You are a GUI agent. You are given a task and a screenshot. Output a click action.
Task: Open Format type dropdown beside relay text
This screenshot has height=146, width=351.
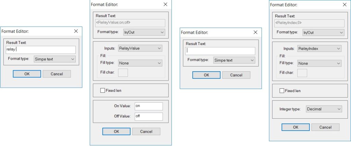[x=55, y=59]
